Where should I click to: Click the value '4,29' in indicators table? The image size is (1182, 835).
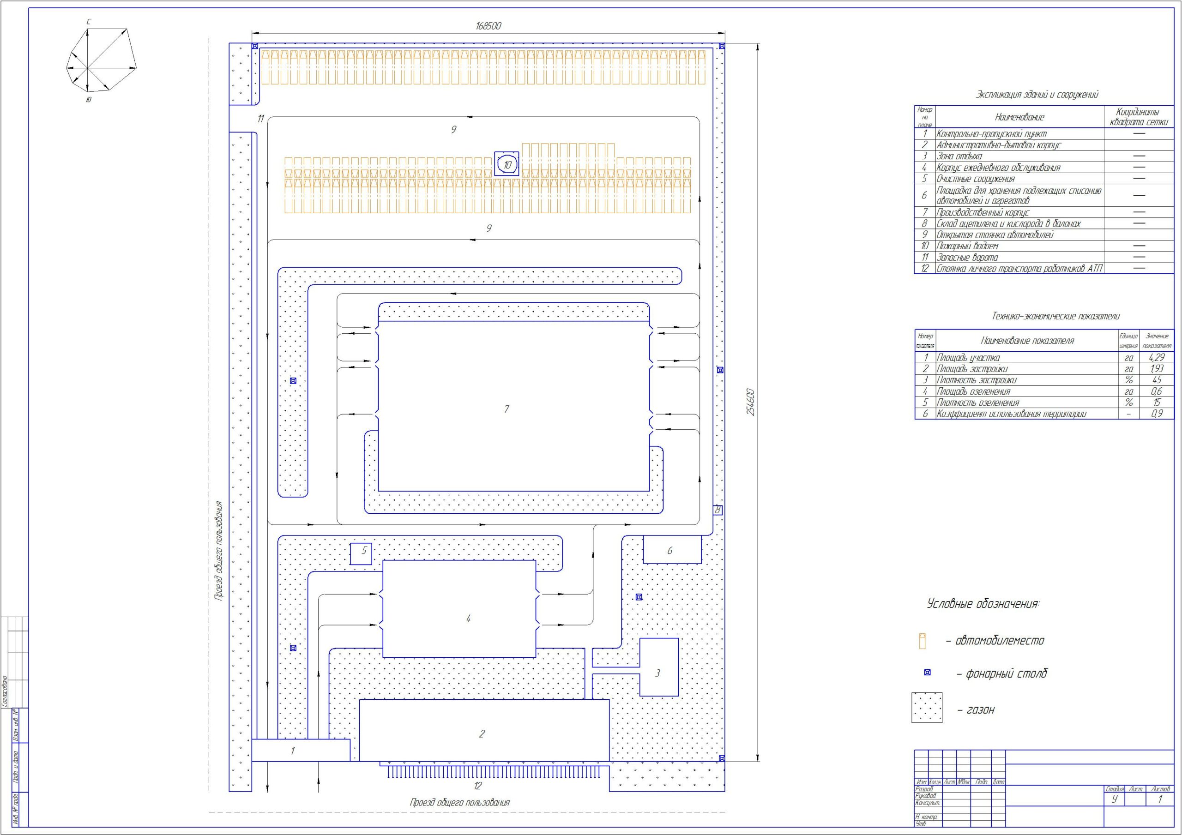pos(1157,357)
